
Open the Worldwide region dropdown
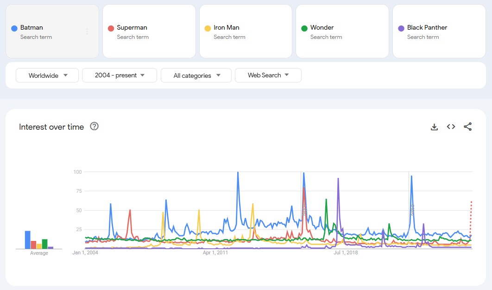48,76
